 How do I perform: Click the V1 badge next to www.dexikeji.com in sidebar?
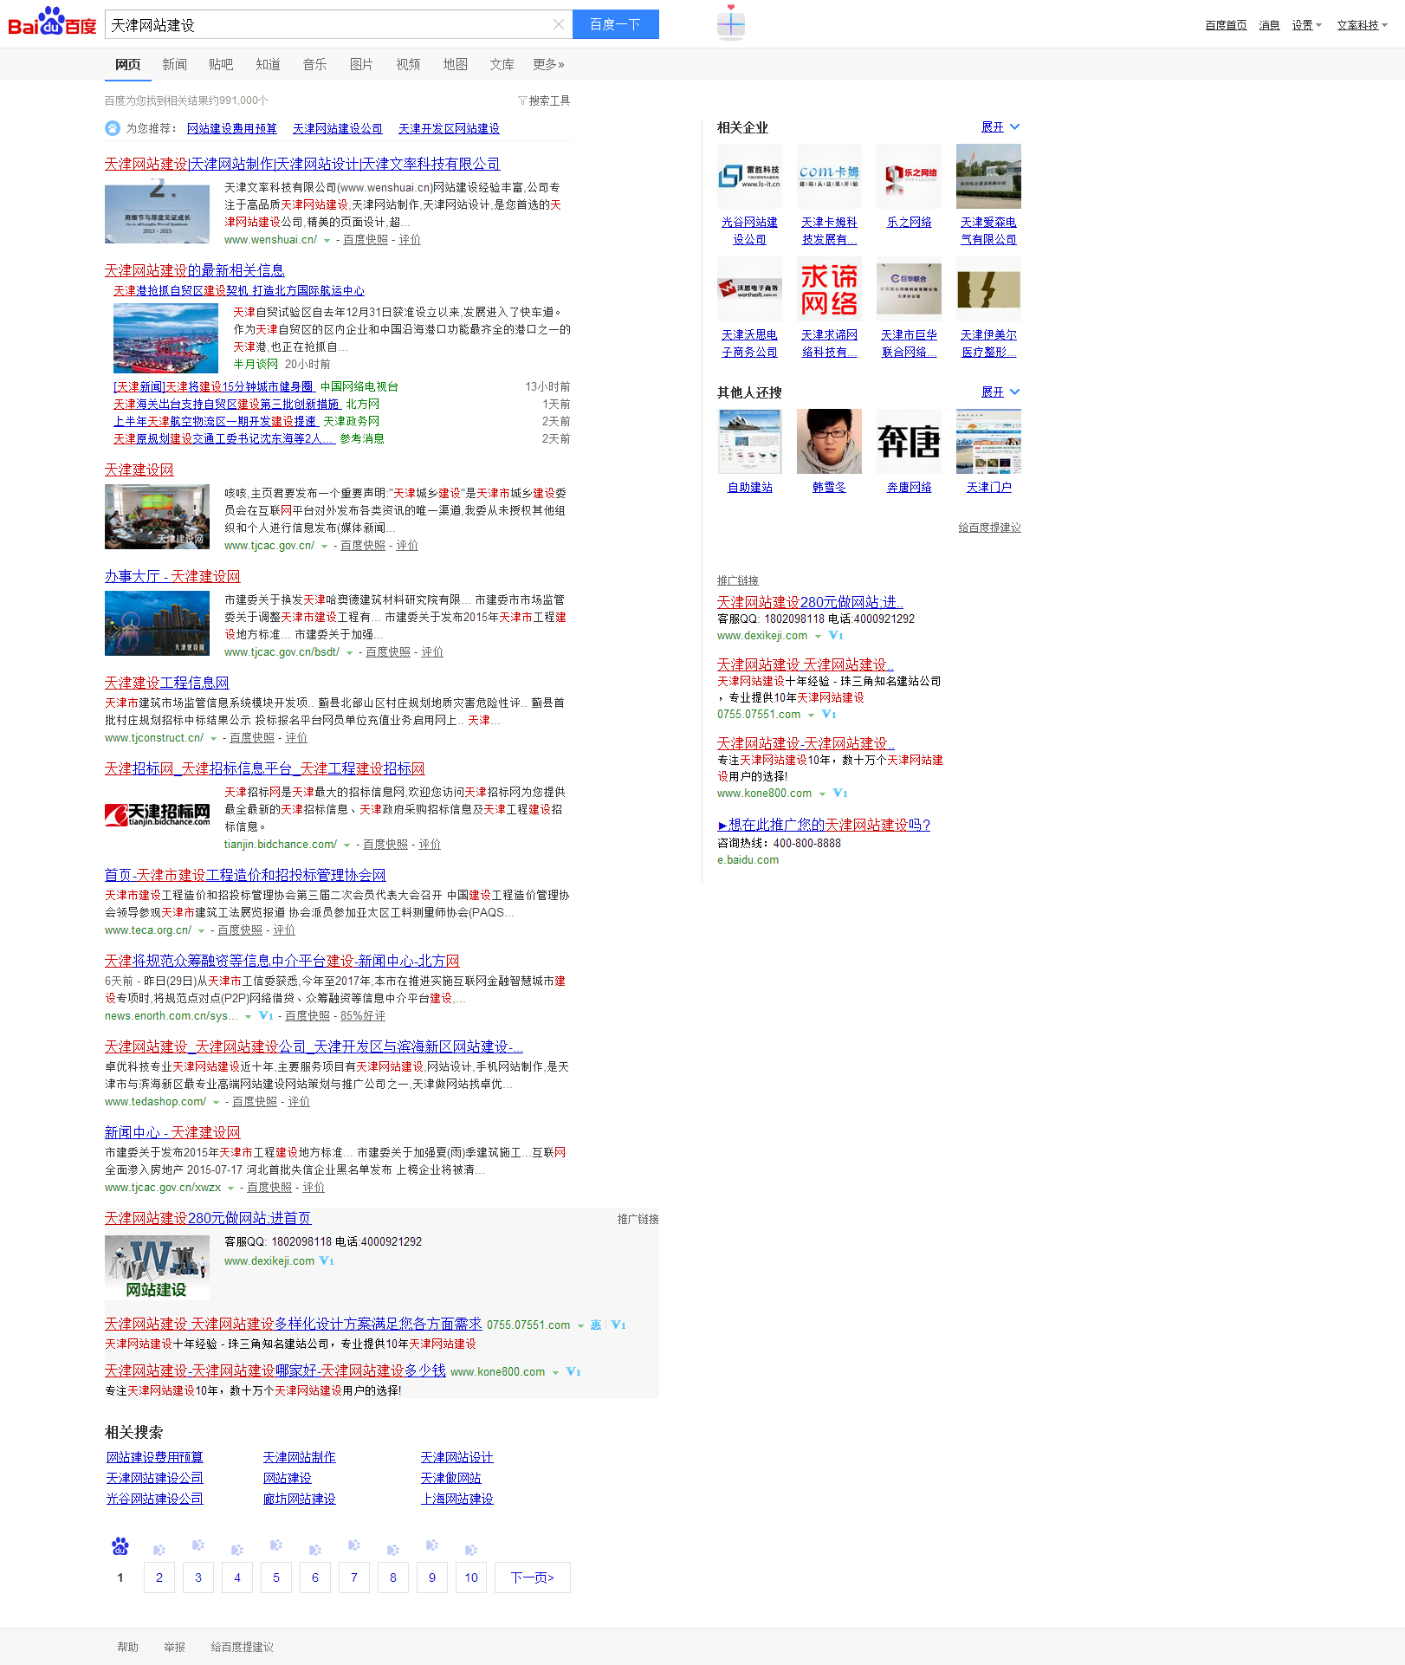(x=836, y=636)
